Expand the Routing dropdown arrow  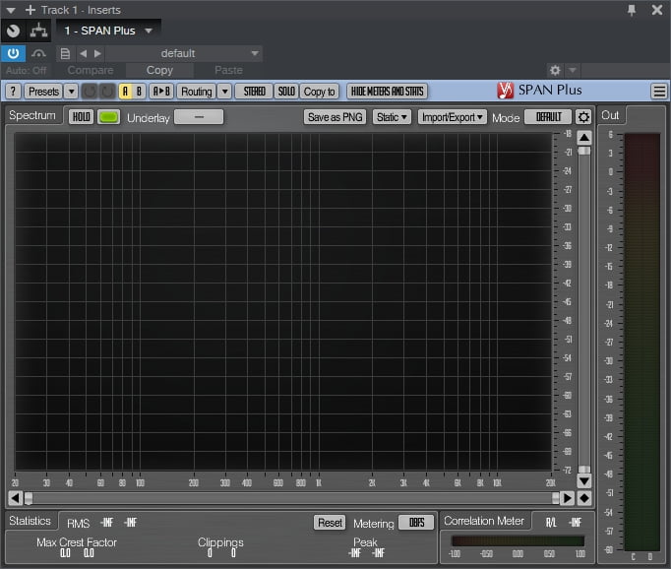click(224, 92)
